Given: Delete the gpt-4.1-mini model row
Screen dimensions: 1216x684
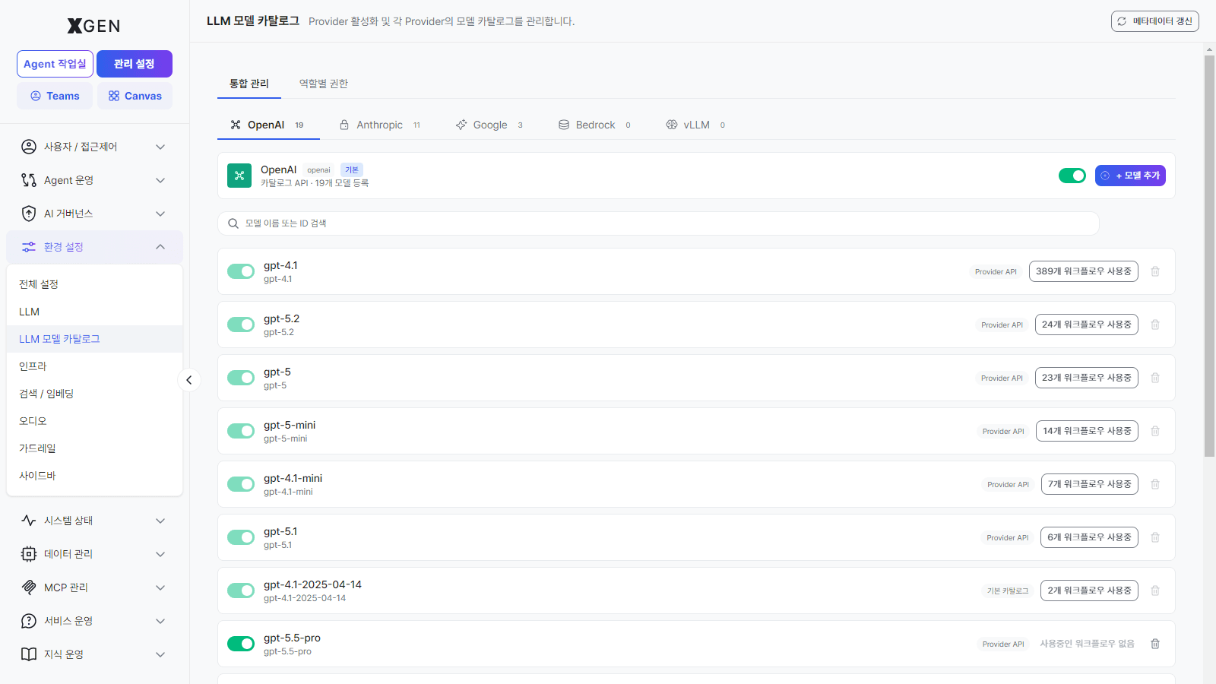Looking at the screenshot, I should tap(1155, 484).
